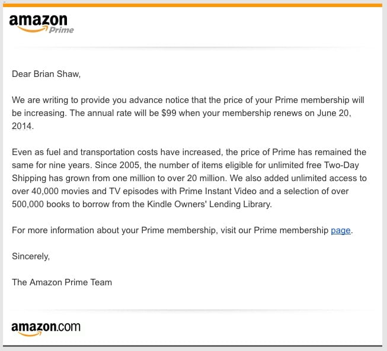Open the Prime membership page link
387x351 pixels.
pyautogui.click(x=341, y=230)
